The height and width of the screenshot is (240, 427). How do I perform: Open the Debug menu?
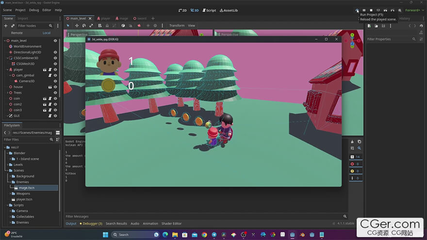tap(34, 10)
